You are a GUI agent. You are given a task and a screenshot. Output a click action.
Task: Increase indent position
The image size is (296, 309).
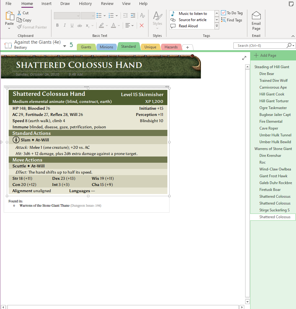(x=133, y=15)
